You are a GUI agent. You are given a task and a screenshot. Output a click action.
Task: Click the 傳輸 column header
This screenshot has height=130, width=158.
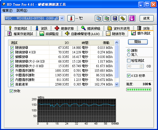point(102,43)
